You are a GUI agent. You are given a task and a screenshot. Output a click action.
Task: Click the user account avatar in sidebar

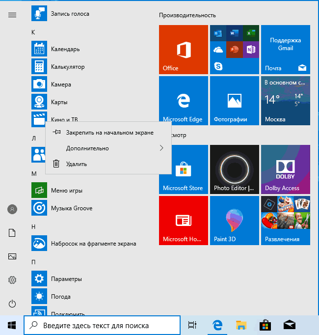pyautogui.click(x=12, y=209)
